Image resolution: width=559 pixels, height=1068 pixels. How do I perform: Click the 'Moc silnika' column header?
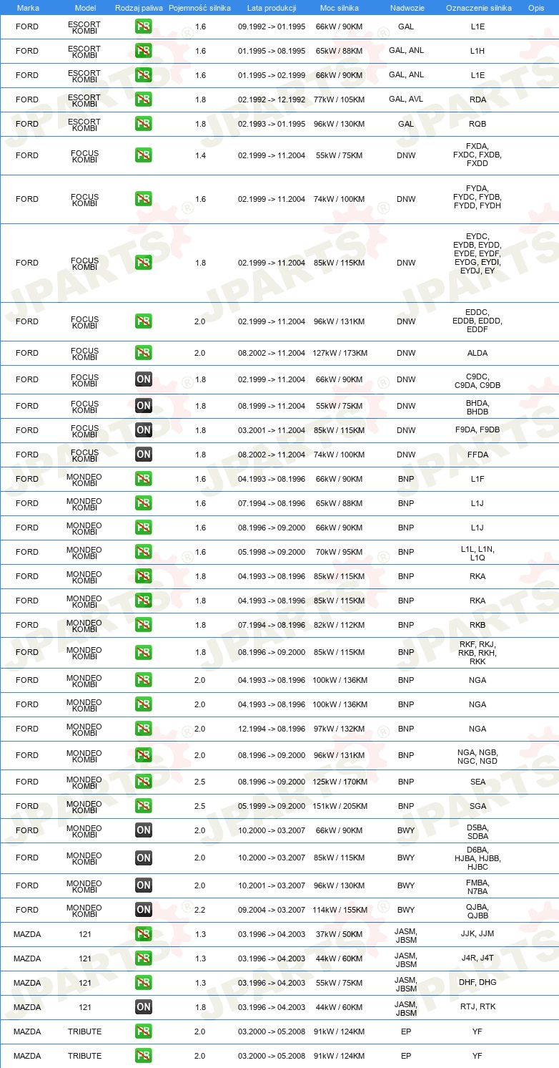click(340, 8)
